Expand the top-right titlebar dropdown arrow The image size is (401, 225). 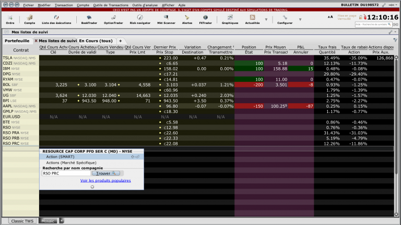pyautogui.click(x=396, y=5)
